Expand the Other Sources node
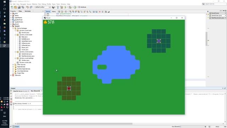227x128 pixels. (x=13, y=65)
